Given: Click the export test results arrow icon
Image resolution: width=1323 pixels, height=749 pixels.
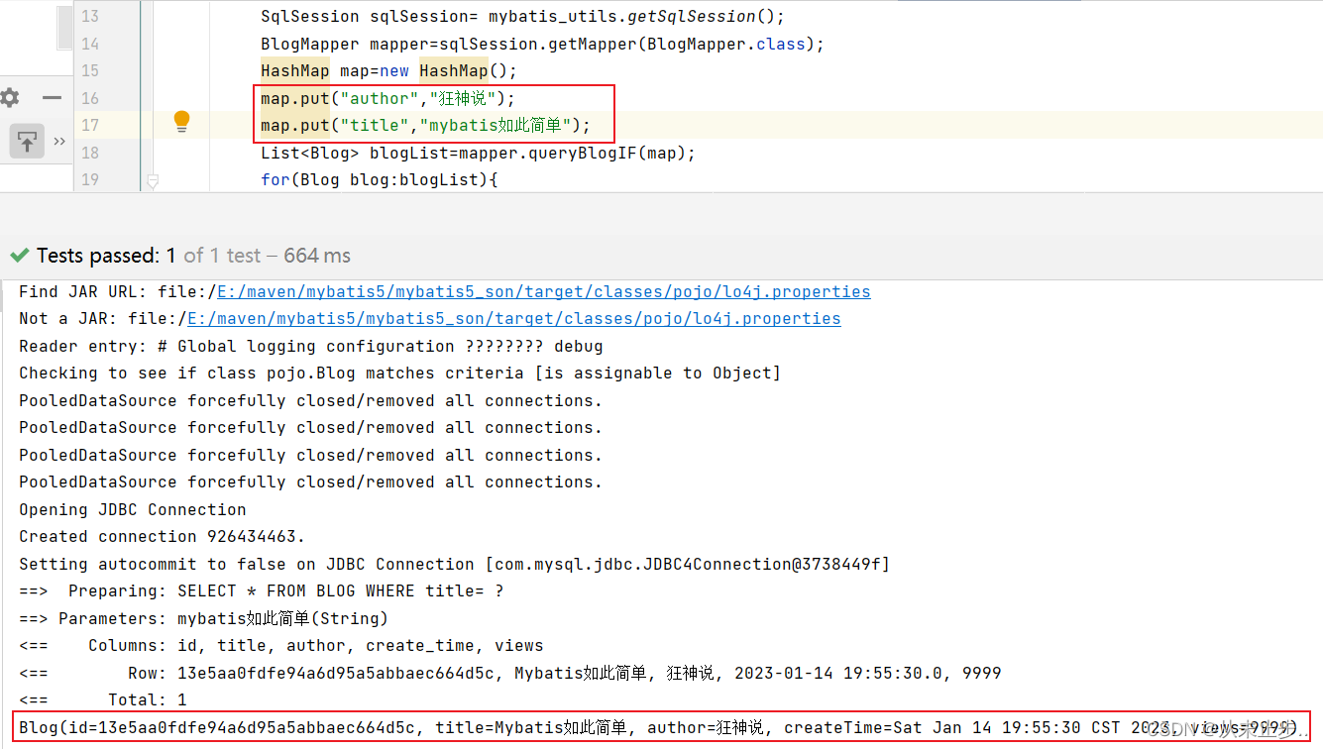Looking at the screenshot, I should tap(27, 142).
